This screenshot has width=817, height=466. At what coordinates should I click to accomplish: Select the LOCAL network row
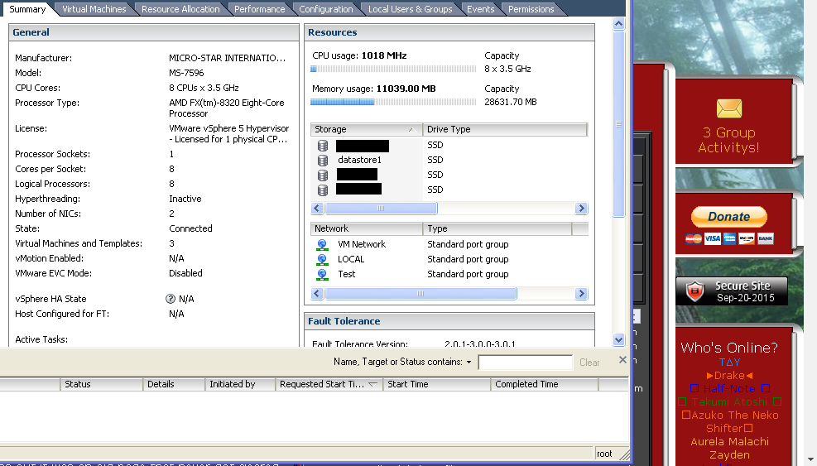[x=449, y=260]
